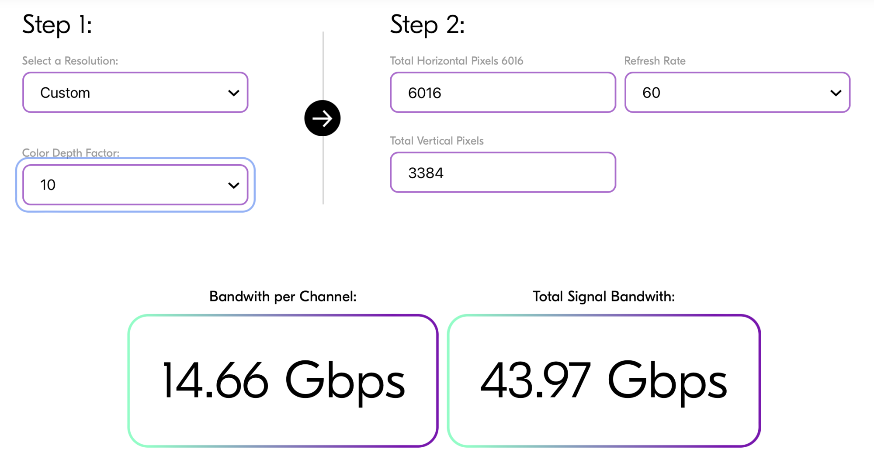Click the chevron in the Color Depth dropdown
The image size is (874, 470).
(234, 185)
